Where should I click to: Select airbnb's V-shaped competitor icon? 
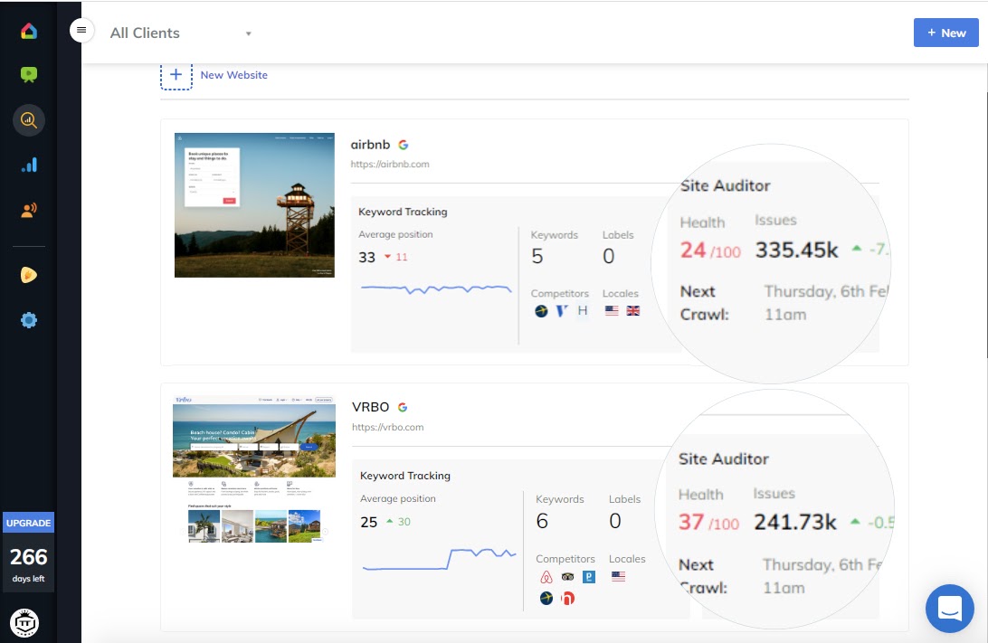click(x=562, y=310)
